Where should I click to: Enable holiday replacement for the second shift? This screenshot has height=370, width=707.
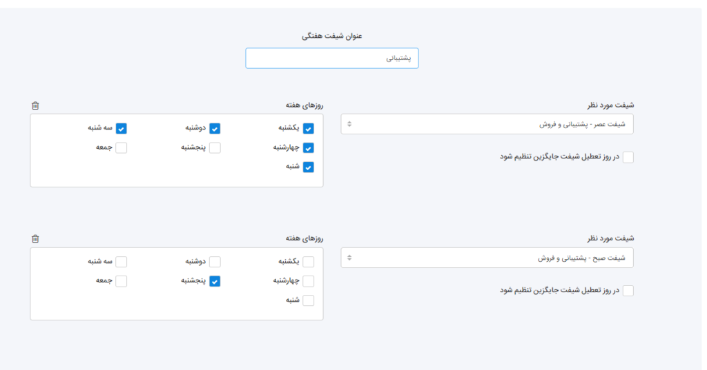(628, 291)
